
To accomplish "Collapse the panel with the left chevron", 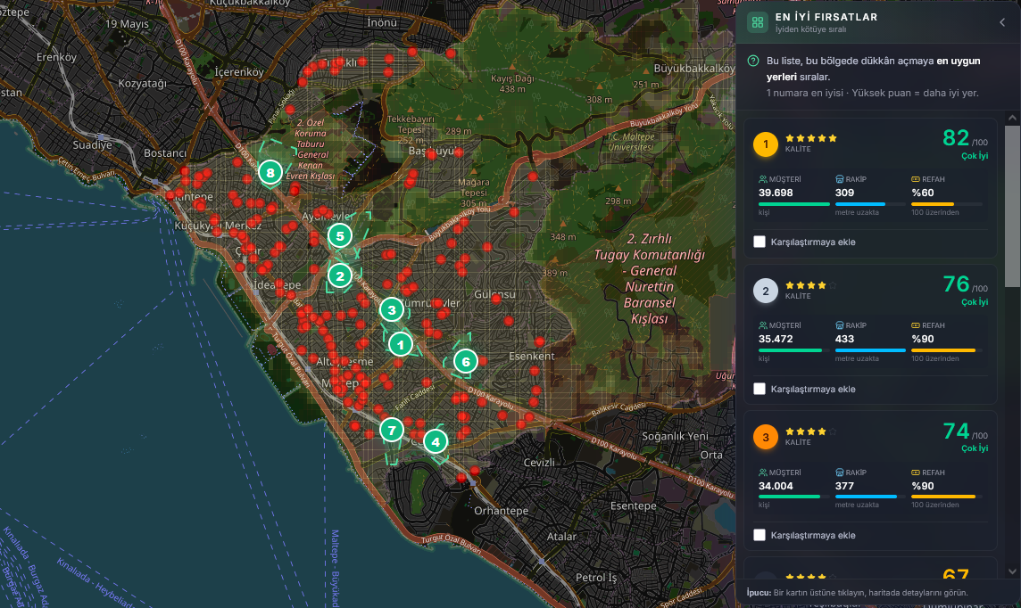I will coord(1002,22).
